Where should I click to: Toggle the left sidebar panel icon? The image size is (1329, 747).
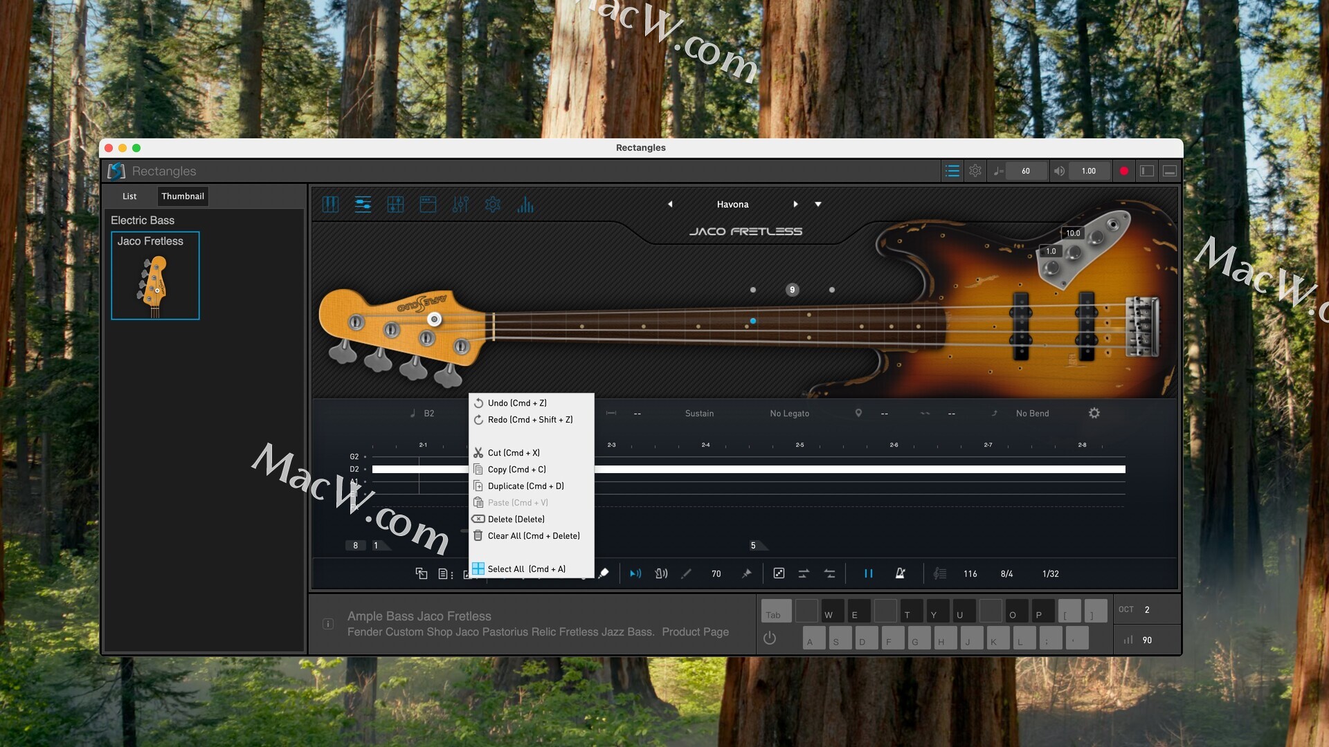coord(1147,171)
